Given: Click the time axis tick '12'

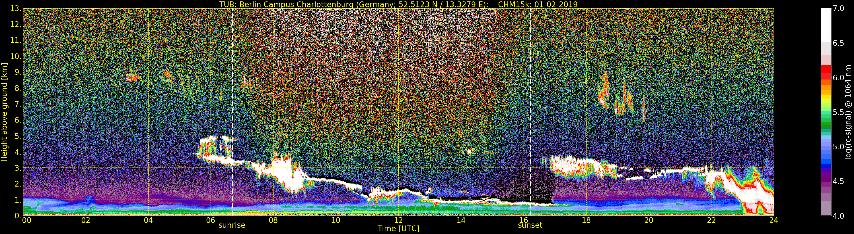Looking at the screenshot, I should 398,220.
